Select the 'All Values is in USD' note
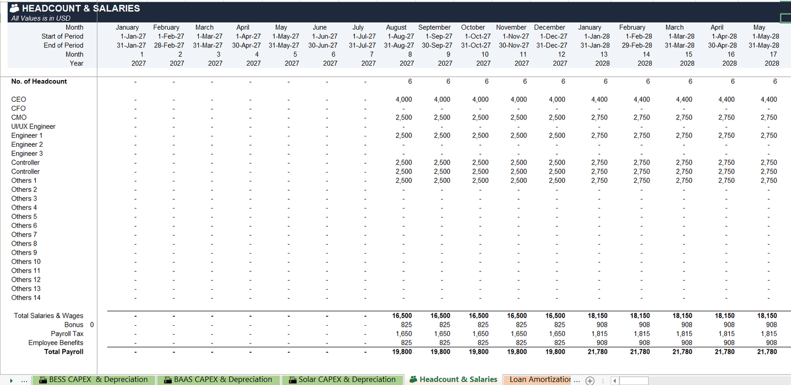The width and height of the screenshot is (791, 385). pyautogui.click(x=41, y=18)
